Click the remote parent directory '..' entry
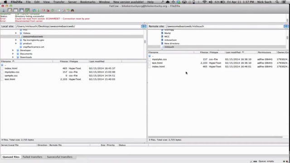This screenshot has height=163, width=290. 153,56
